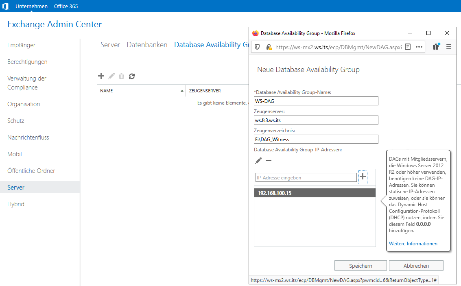Select Öffentliche Ordner in the sidebar
The image size is (461, 286).
(x=31, y=171)
